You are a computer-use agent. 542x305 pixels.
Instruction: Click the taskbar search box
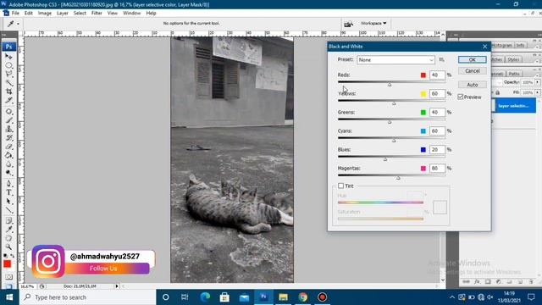(87, 297)
